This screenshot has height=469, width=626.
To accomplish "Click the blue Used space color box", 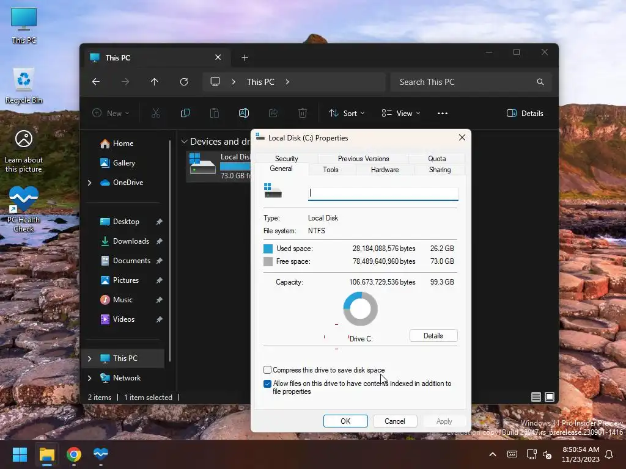I will [268, 249].
